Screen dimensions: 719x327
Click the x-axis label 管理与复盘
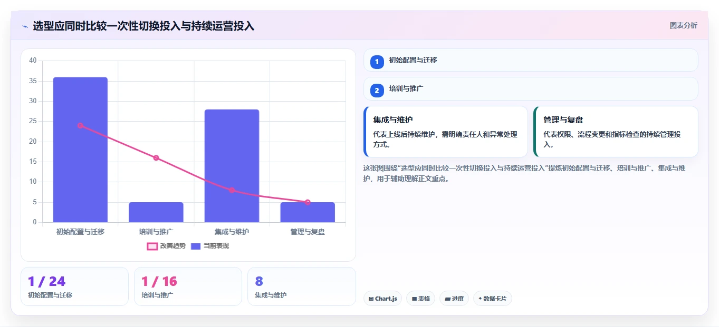click(308, 232)
